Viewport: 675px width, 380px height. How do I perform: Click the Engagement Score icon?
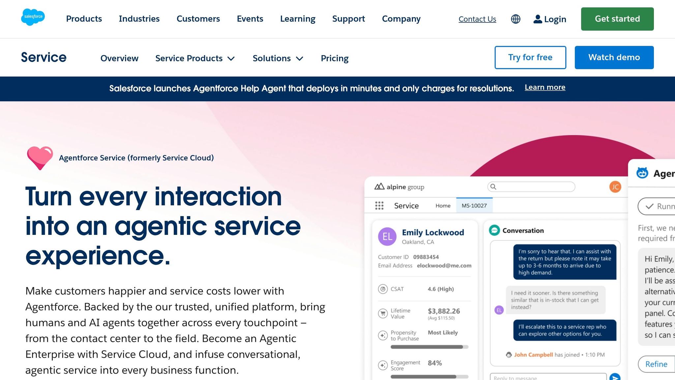click(x=383, y=365)
